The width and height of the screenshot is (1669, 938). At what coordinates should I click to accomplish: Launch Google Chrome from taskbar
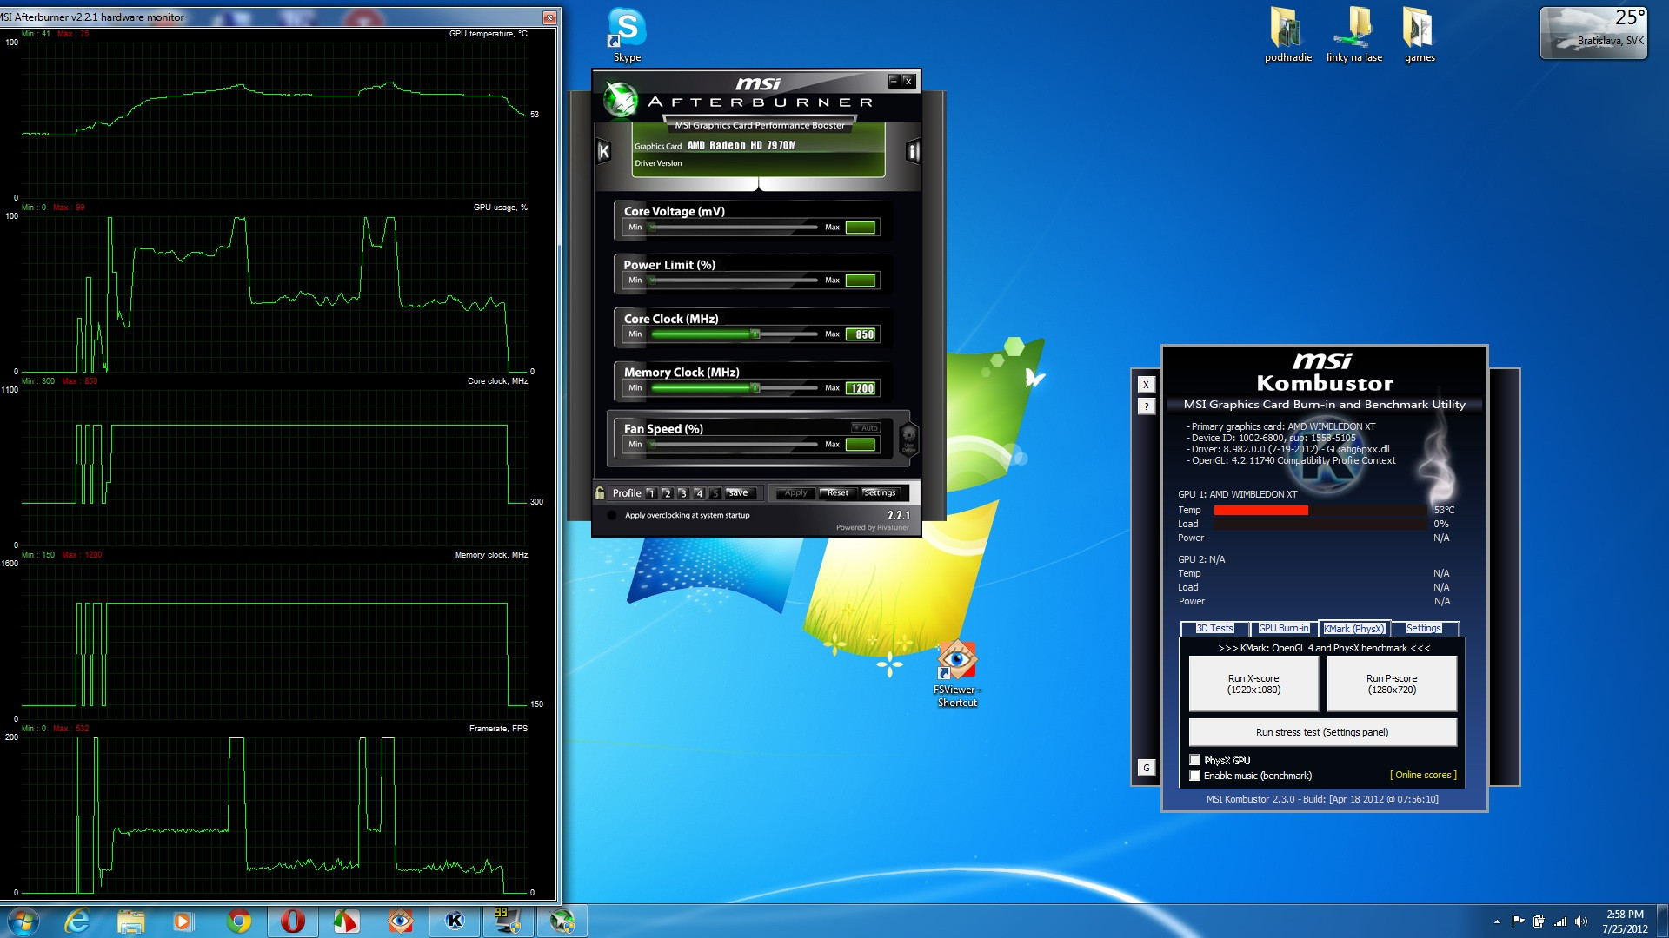pos(238,921)
